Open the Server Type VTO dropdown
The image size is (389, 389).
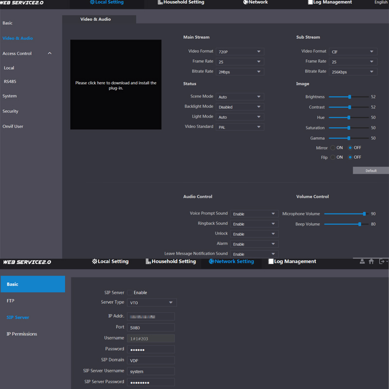pos(152,302)
